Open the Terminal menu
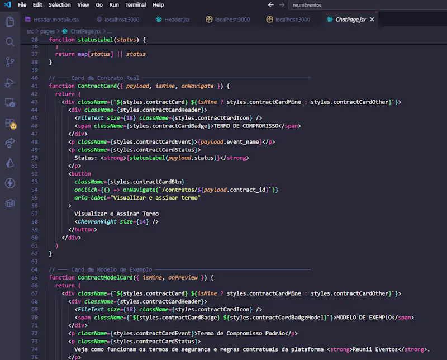The width and height of the screenshot is (447, 360). (136, 5)
